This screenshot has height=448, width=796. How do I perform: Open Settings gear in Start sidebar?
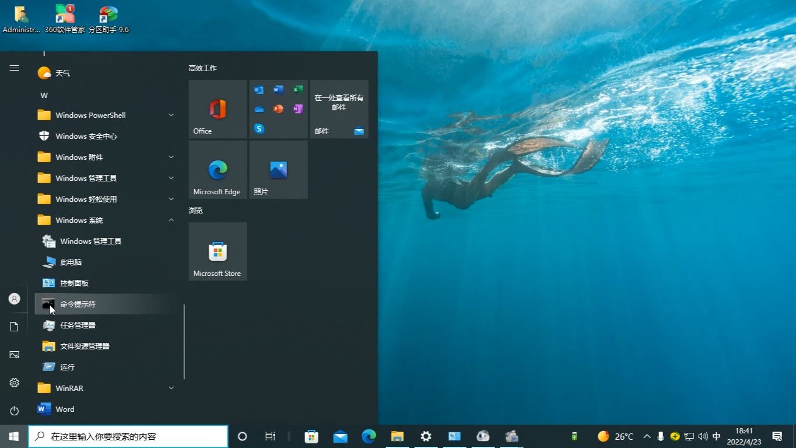pos(15,383)
